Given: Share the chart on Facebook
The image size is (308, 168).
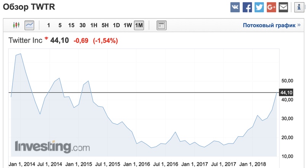Looking at the screenshot, I should [x=247, y=8].
